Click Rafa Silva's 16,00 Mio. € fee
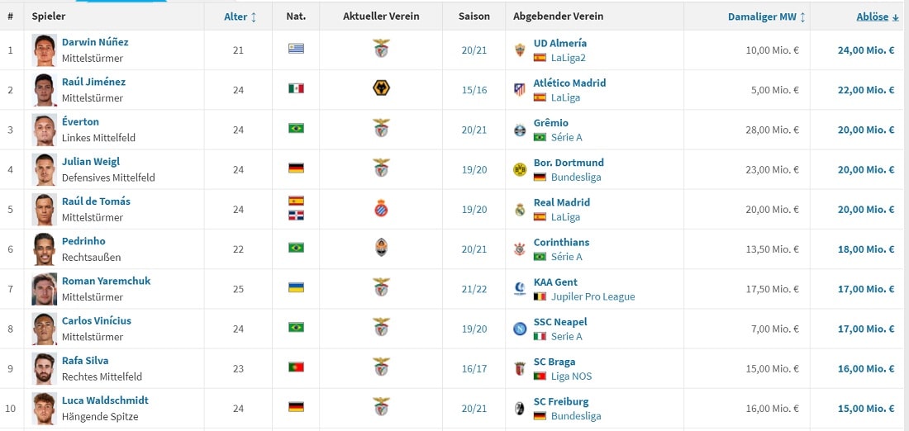 [x=866, y=369]
